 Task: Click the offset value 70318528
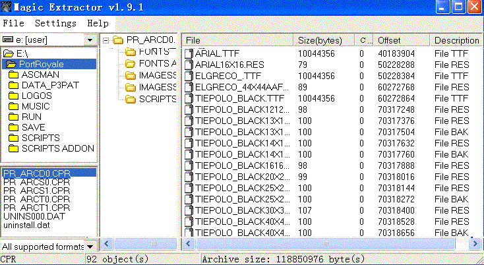[396, 221]
